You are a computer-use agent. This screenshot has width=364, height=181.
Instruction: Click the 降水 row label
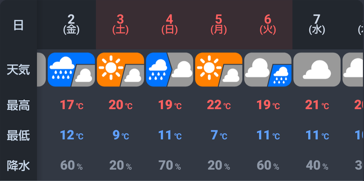[18, 166]
